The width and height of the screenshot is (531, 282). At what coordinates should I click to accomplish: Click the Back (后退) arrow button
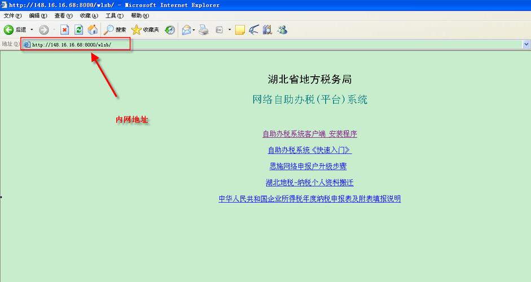[x=15, y=30]
